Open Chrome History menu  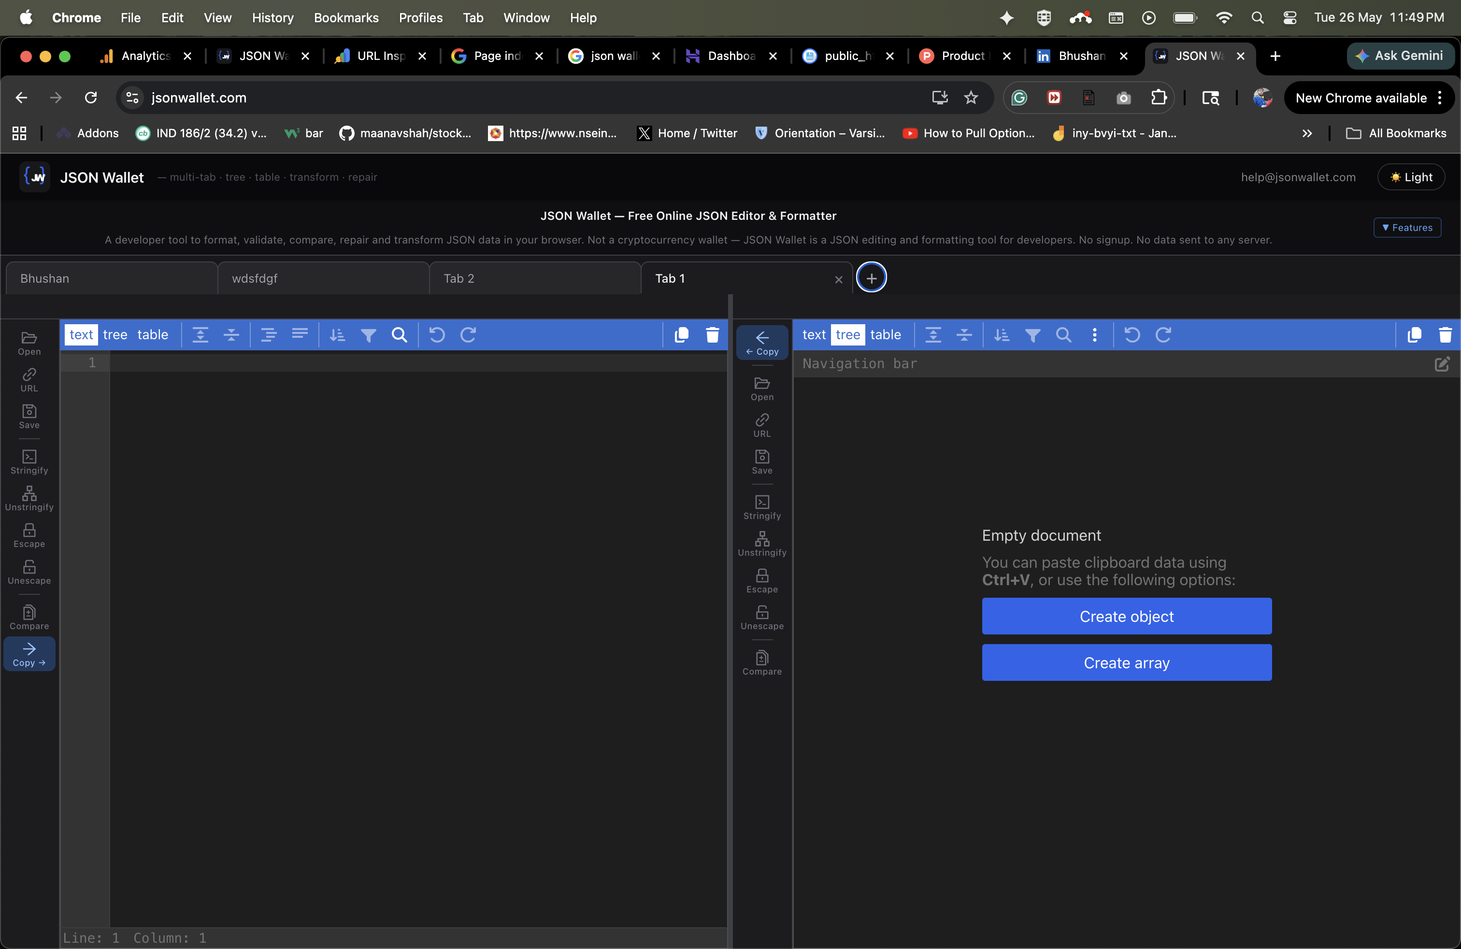pos(272,18)
